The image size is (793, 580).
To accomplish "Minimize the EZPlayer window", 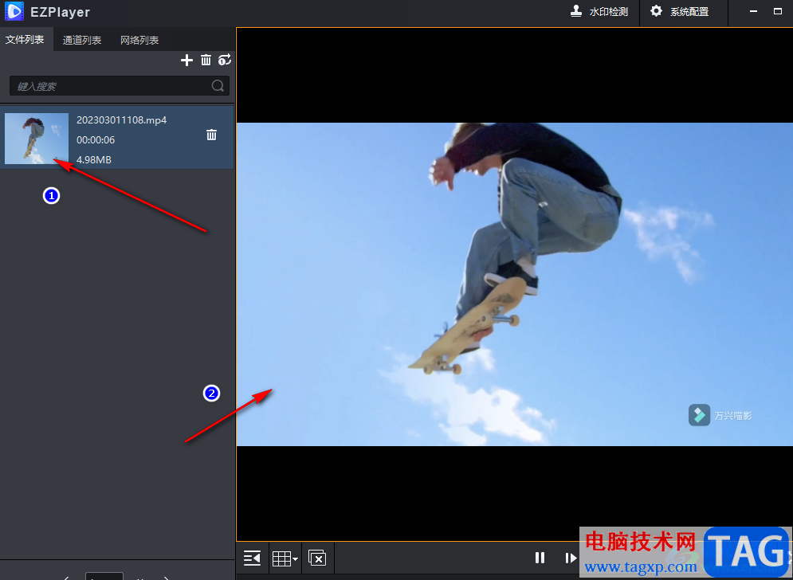I will coord(754,11).
